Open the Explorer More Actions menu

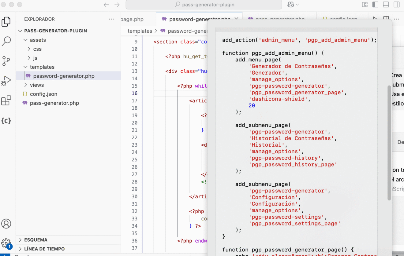pos(111,19)
